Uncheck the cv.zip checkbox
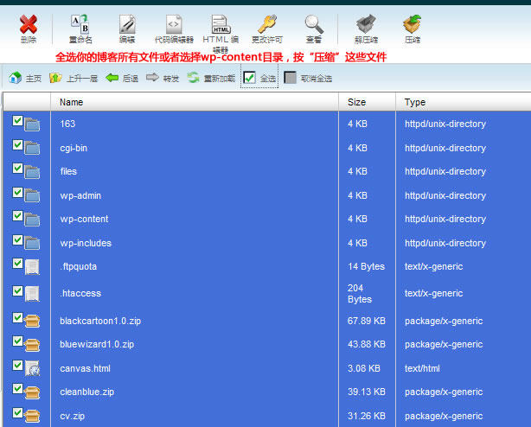Image resolution: width=531 pixels, height=427 pixels. point(17,413)
